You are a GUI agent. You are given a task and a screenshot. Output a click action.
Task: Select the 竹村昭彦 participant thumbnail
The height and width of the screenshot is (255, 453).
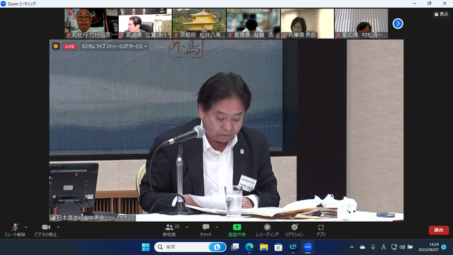[x=91, y=23]
